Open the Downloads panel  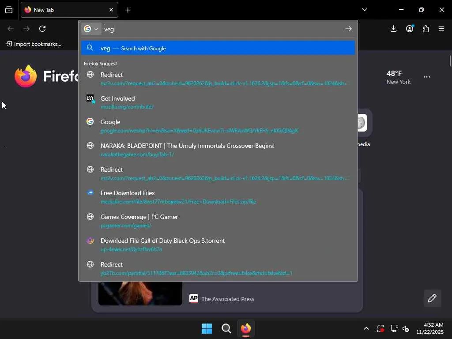(393, 29)
